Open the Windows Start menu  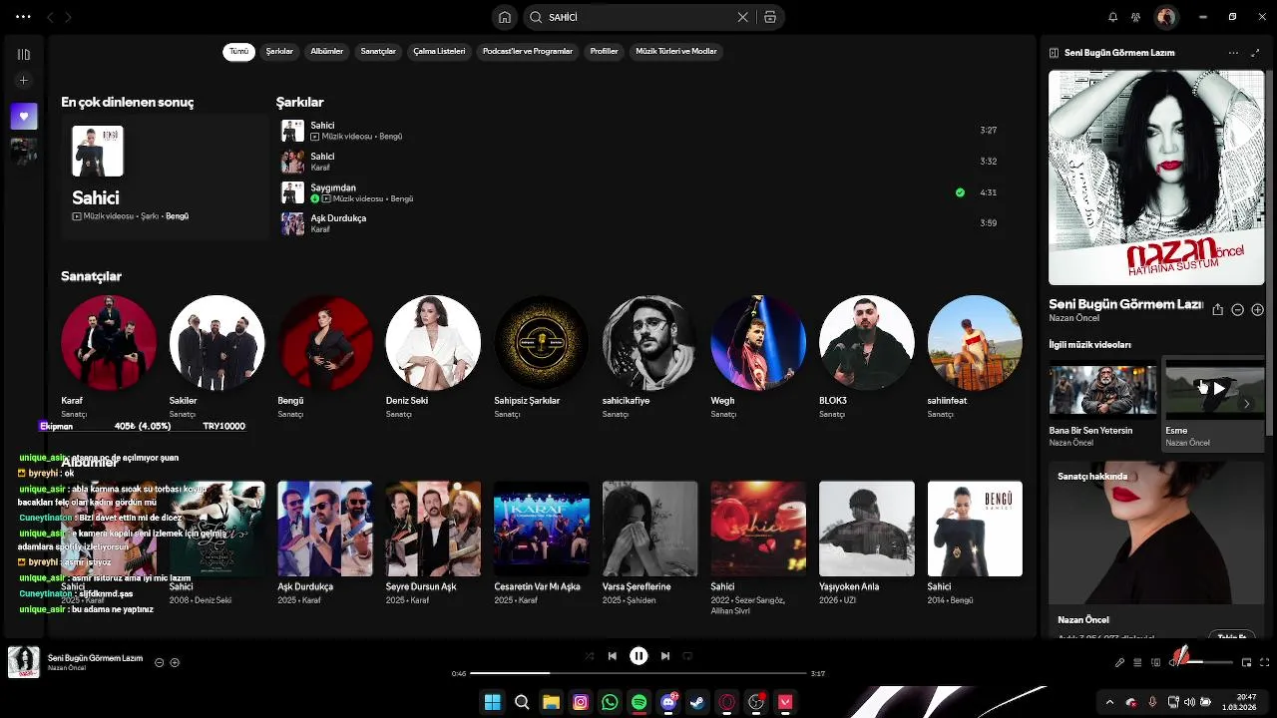point(492,702)
